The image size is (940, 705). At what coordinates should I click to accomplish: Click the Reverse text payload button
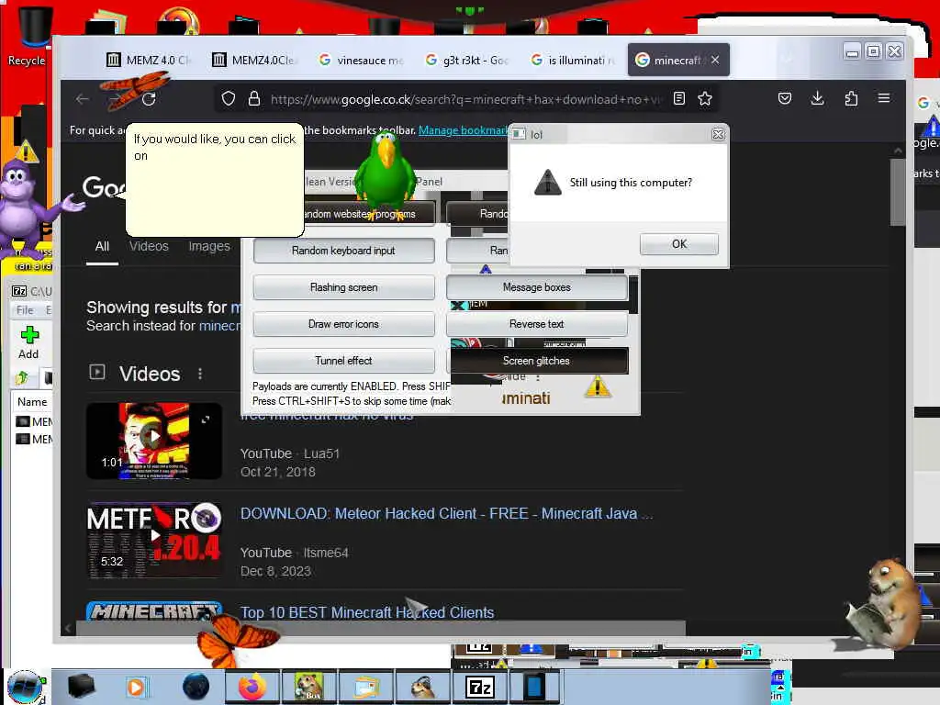(536, 324)
